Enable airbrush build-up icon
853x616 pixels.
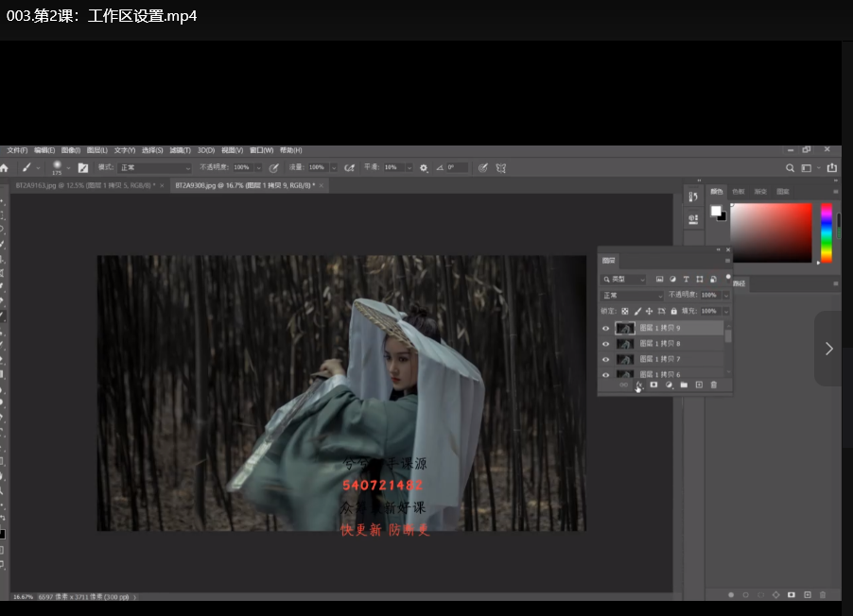click(x=349, y=168)
